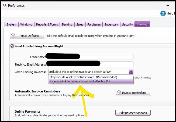Select the Inventory tab
Screen dimensions: 176x122
(x=111, y=24)
